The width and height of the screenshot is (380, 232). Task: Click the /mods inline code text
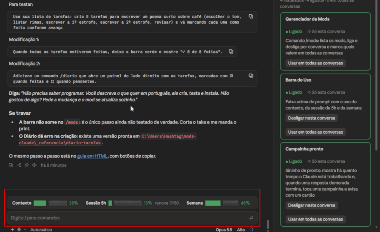(x=72, y=122)
